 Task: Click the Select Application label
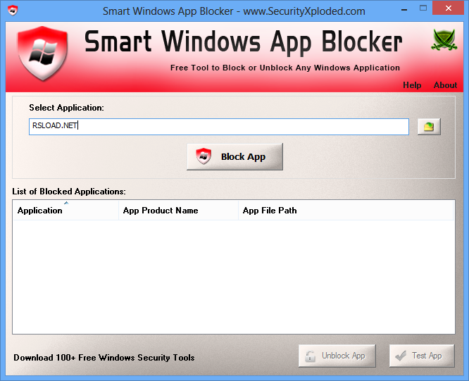(x=66, y=108)
